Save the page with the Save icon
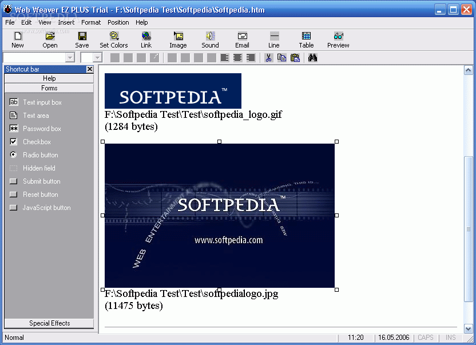476x345 pixels. coord(82,40)
